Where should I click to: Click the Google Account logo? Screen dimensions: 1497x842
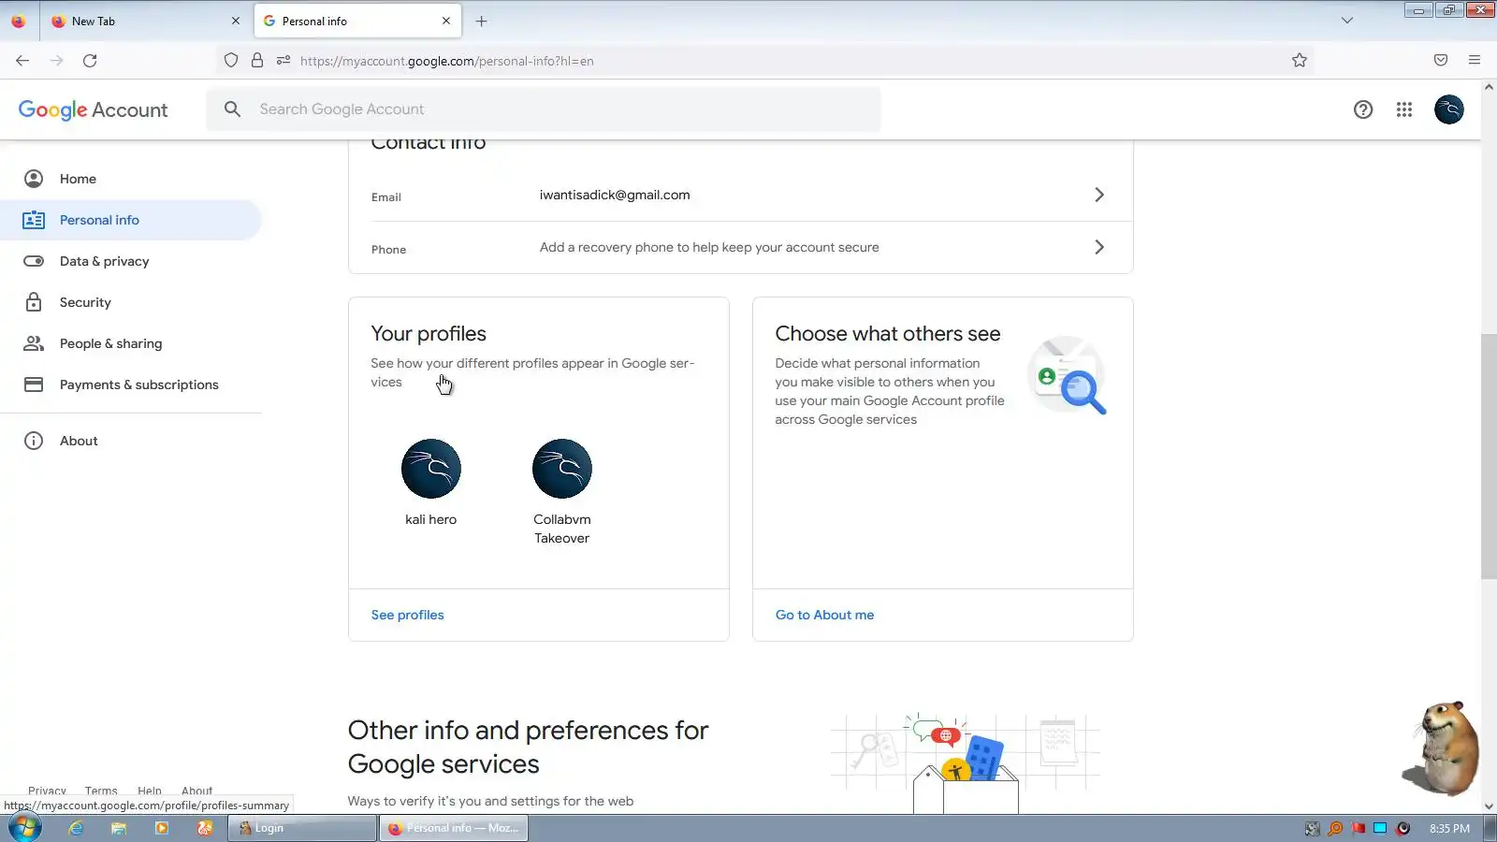[x=93, y=109]
